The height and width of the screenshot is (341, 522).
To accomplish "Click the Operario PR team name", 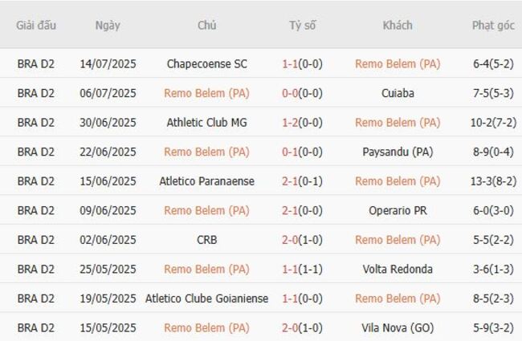I will tap(398, 210).
